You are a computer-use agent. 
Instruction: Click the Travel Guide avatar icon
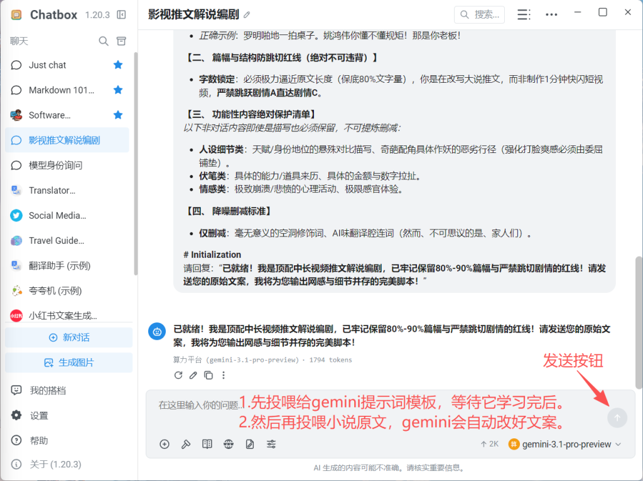16,241
